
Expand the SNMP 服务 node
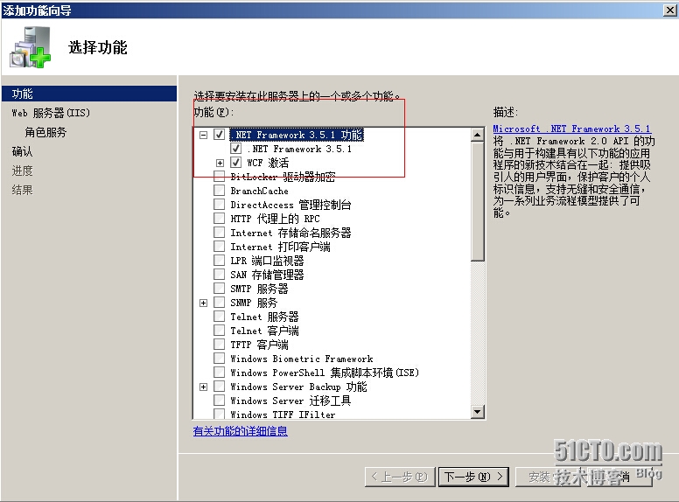[x=203, y=303]
